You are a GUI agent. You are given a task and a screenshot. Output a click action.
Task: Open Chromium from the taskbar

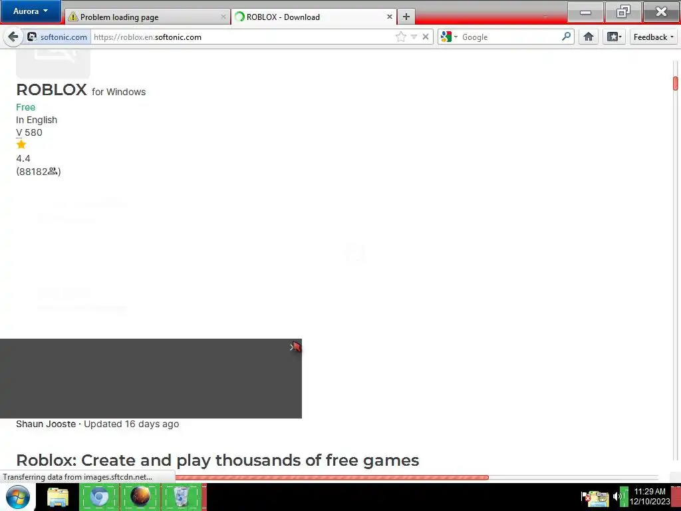pyautogui.click(x=99, y=497)
